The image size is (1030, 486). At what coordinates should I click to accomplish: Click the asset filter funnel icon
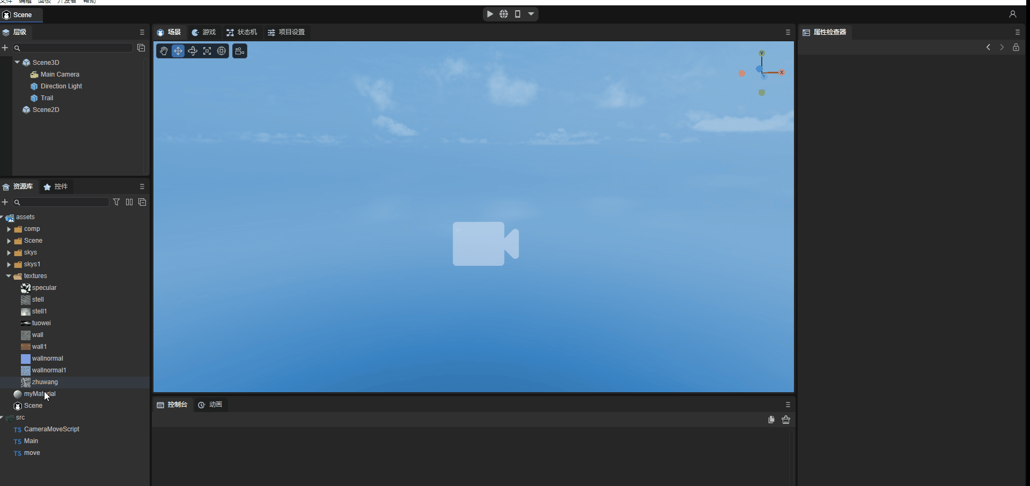coord(116,202)
